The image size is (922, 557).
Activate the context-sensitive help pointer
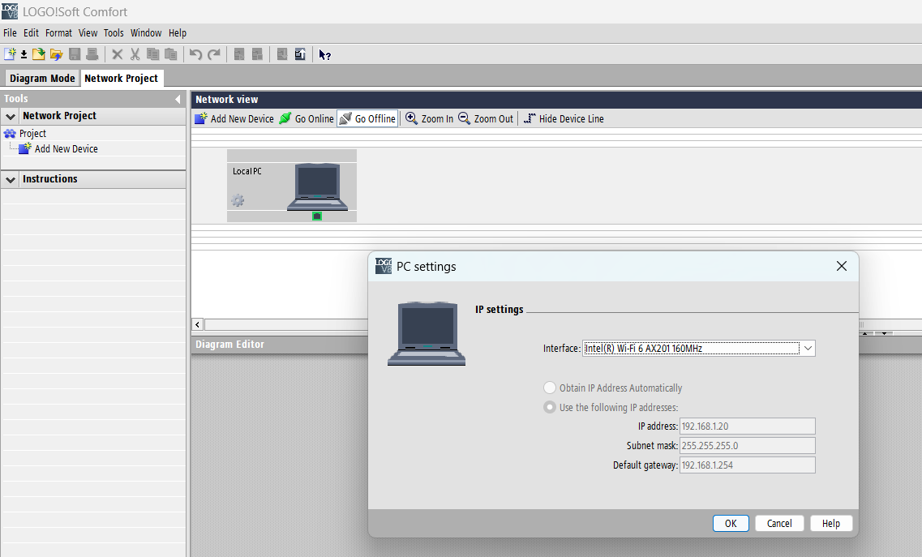pyautogui.click(x=324, y=54)
